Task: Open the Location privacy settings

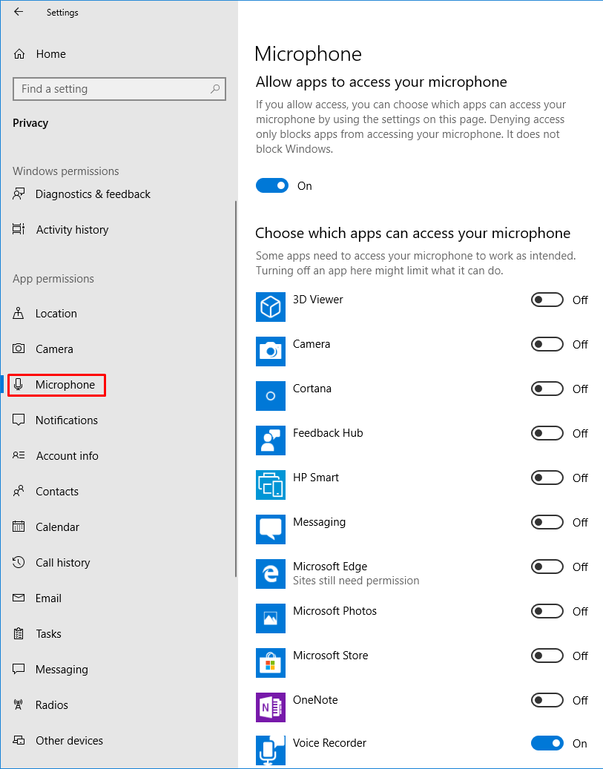Action: click(56, 314)
